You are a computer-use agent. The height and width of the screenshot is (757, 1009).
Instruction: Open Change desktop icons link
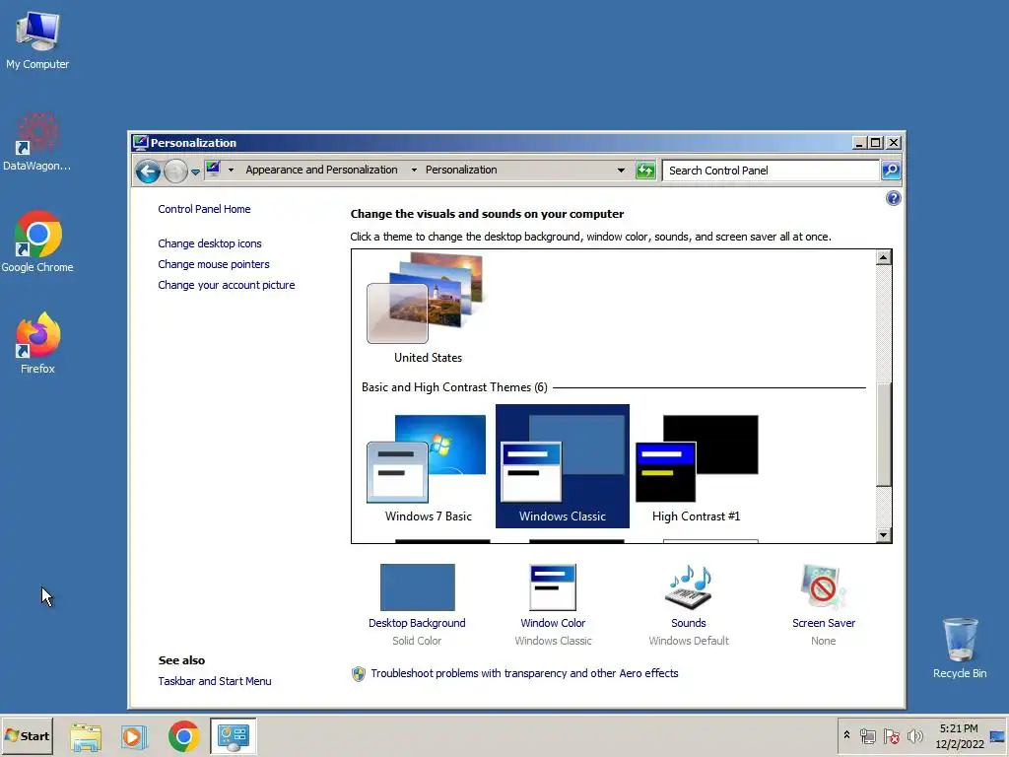[210, 243]
